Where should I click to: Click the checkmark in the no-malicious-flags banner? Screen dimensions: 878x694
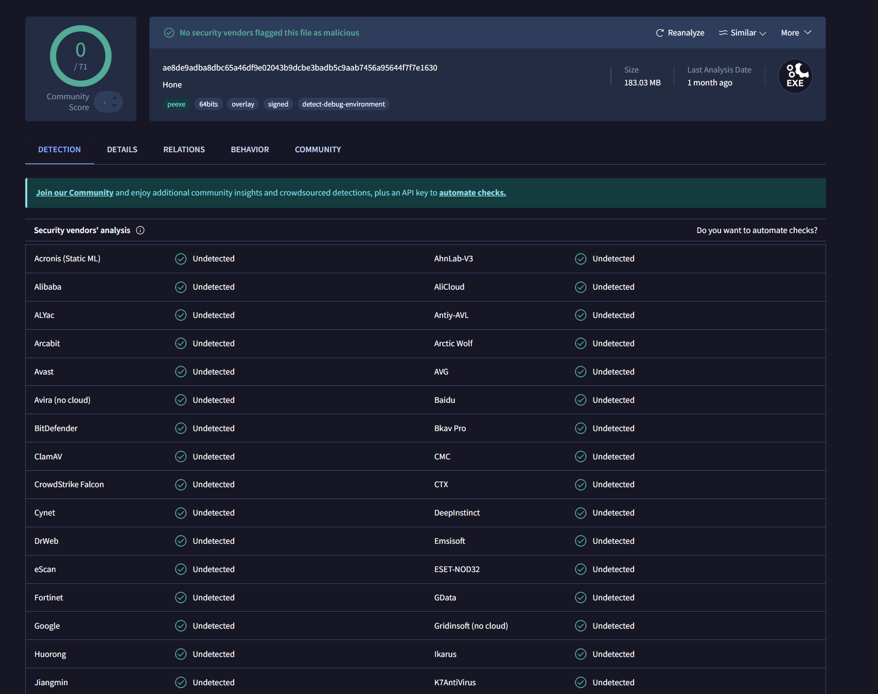169,32
